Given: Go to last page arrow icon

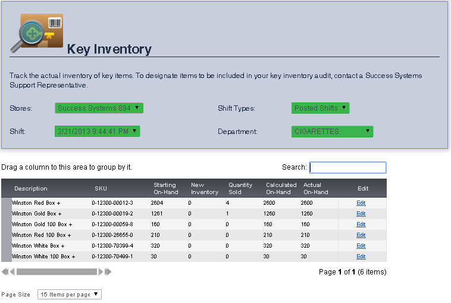Looking at the screenshot, I should [x=108, y=271].
